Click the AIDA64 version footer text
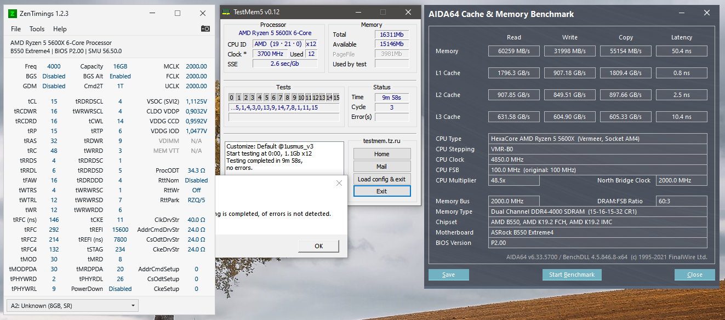Screen dimensions: 725x320 (x=607, y=257)
